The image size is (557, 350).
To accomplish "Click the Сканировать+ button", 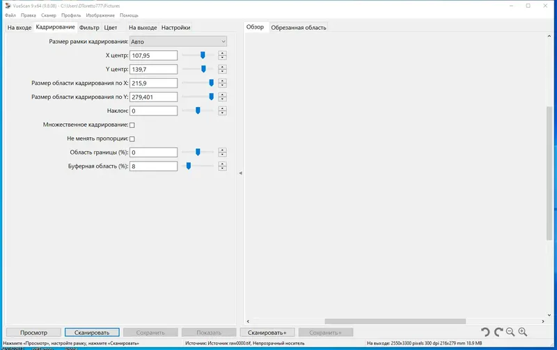I will 267,333.
